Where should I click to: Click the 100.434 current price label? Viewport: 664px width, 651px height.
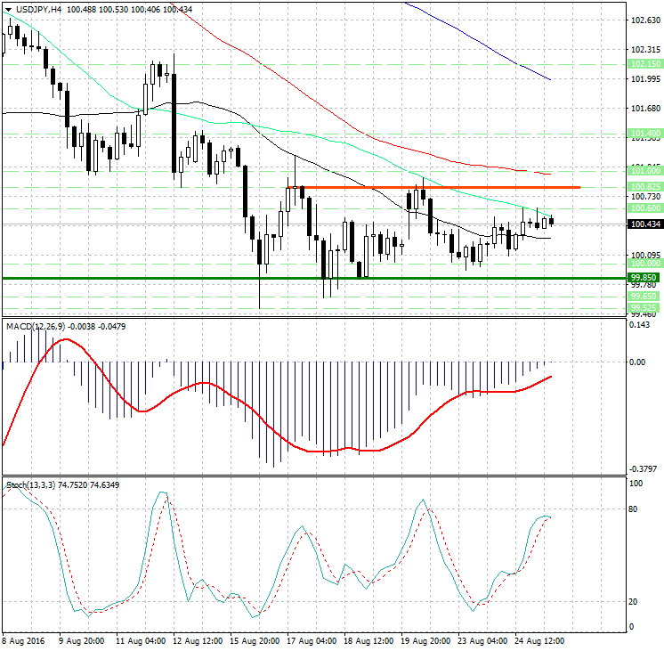644,224
